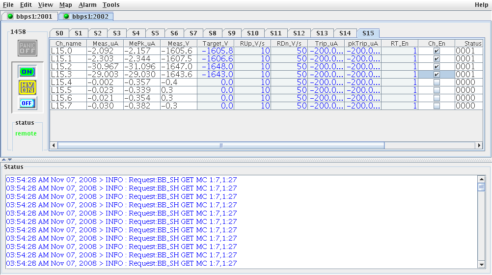Click the L15.7 channel name cell
This screenshot has height=275, width=492.
68,106
